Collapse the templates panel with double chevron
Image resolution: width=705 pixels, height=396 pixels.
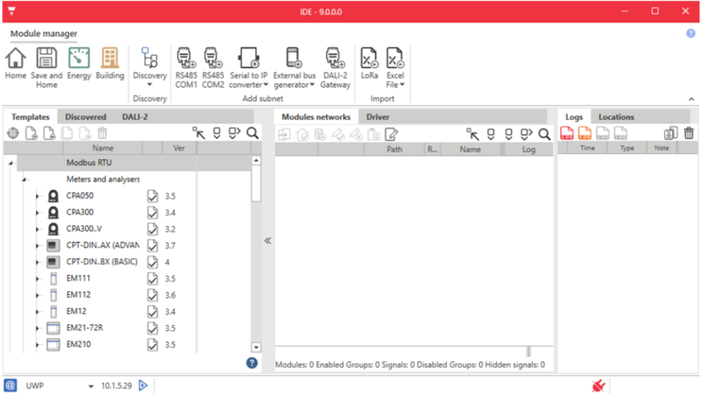[x=268, y=241]
